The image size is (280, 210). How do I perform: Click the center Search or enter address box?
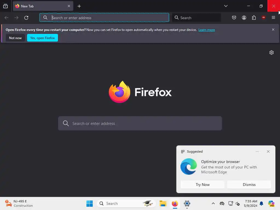click(140, 123)
